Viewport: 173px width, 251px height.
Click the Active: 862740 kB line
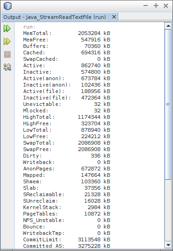tap(67, 65)
